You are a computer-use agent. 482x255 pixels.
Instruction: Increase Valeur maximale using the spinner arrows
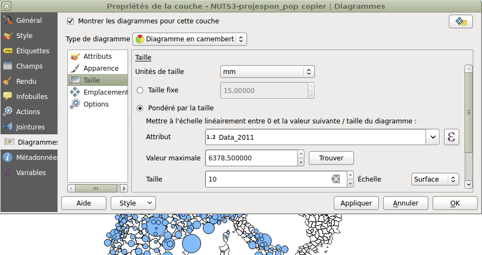click(x=301, y=154)
